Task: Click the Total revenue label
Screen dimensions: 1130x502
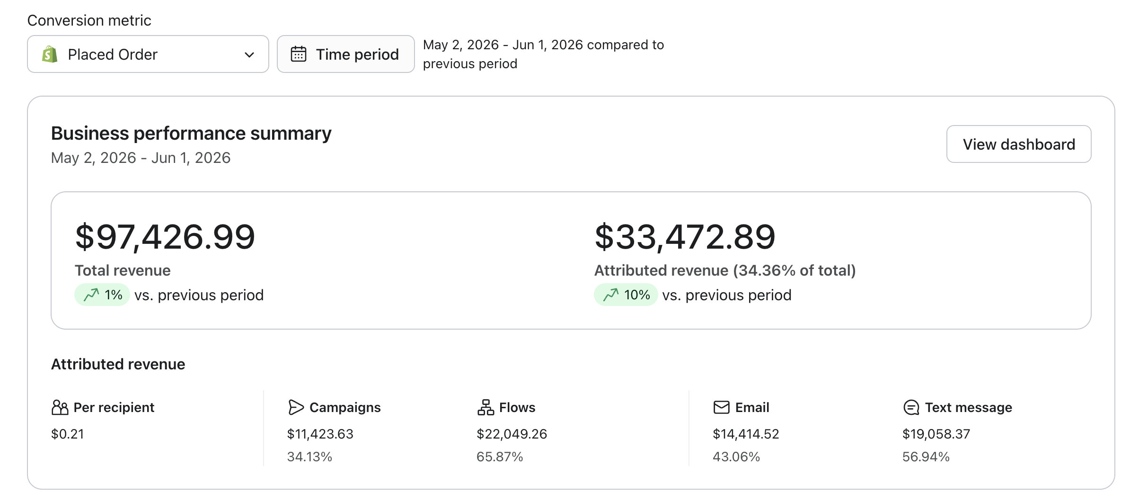Action: coord(123,270)
